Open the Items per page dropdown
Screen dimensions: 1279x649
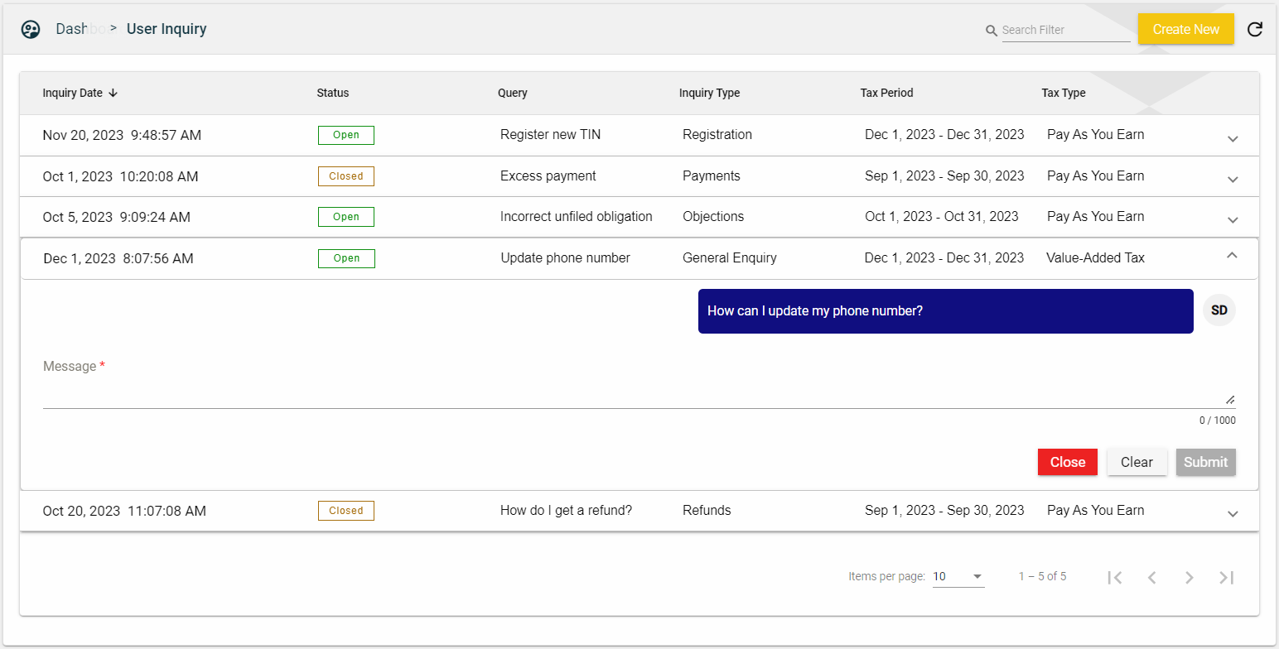click(x=958, y=576)
